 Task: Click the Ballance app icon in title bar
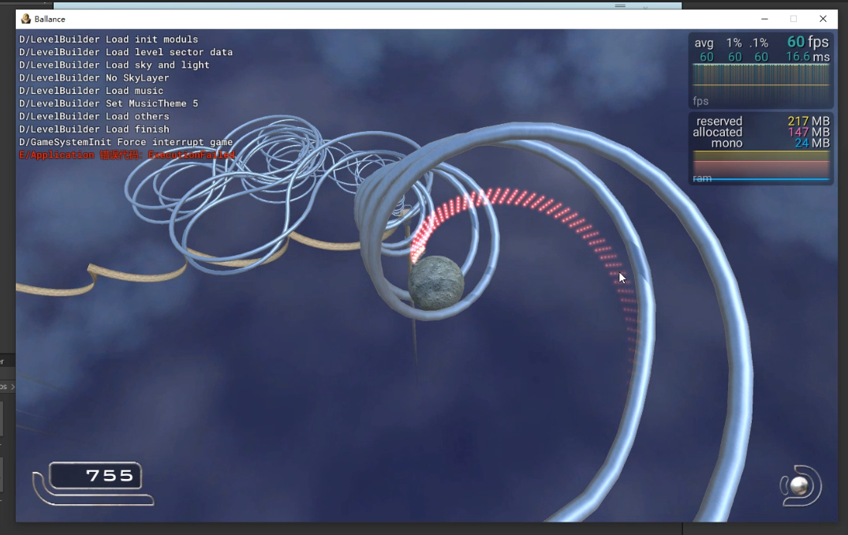click(x=25, y=19)
